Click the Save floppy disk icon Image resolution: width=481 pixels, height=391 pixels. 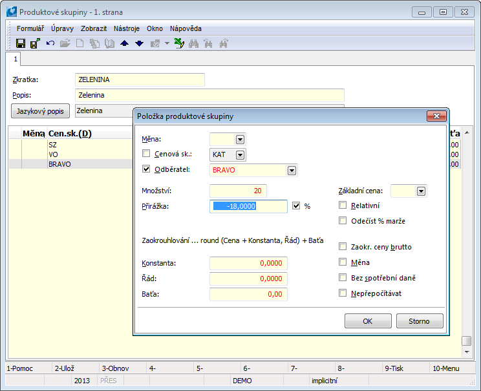click(21, 43)
